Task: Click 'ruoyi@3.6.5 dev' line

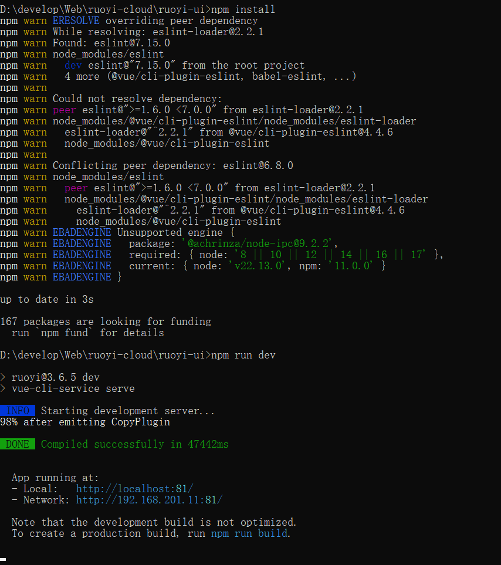Action: click(x=50, y=377)
